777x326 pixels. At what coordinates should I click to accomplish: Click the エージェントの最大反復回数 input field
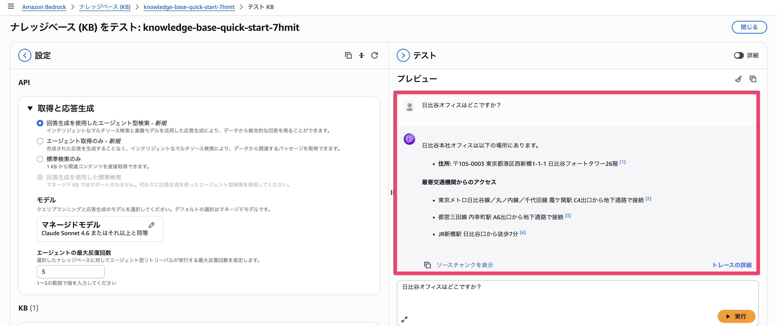(x=71, y=272)
